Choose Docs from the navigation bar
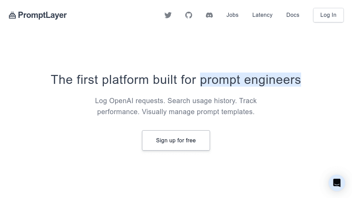The image size is (352, 198). pyautogui.click(x=293, y=15)
